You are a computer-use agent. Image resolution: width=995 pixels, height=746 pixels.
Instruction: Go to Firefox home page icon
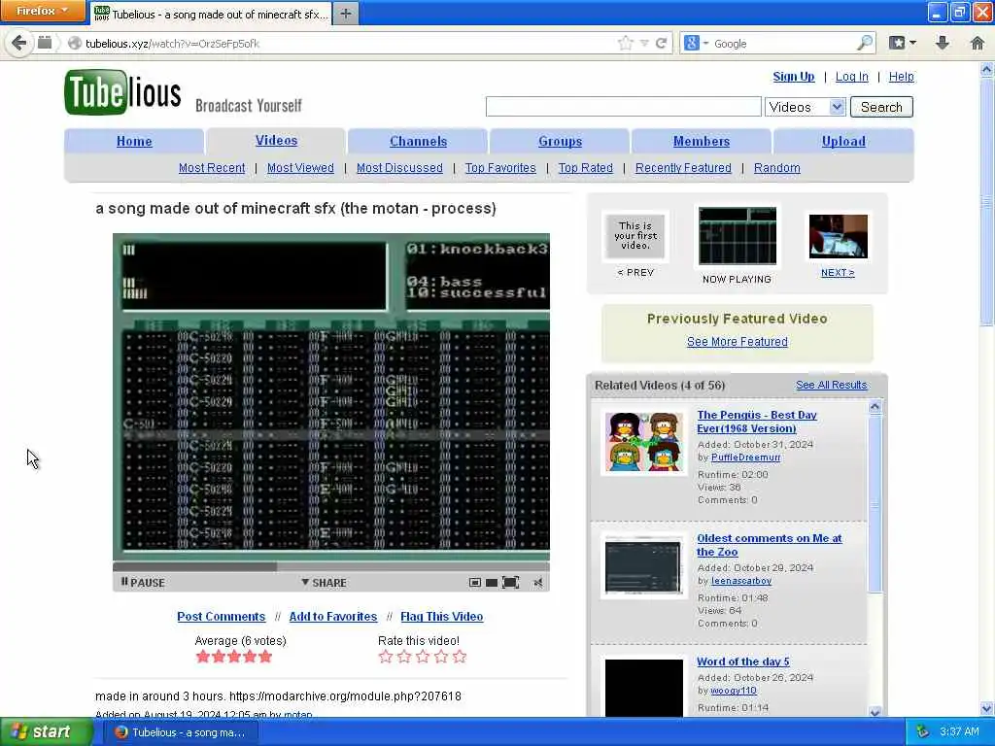coord(978,43)
